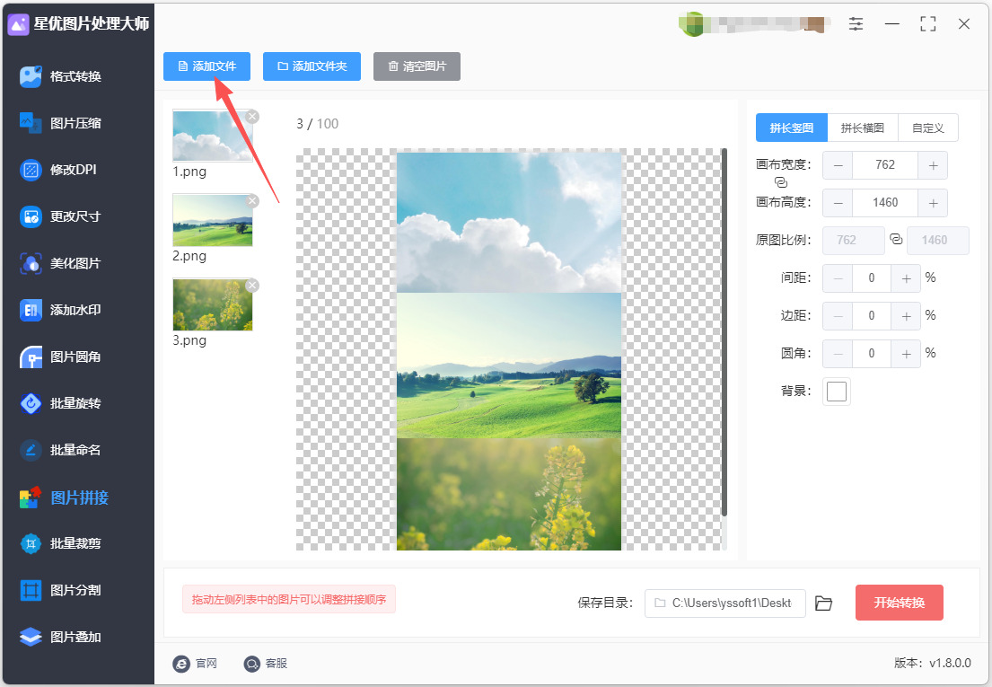Click the 画布高度 field showing 1460
Viewport: 992px width, 687px height.
[x=885, y=203]
